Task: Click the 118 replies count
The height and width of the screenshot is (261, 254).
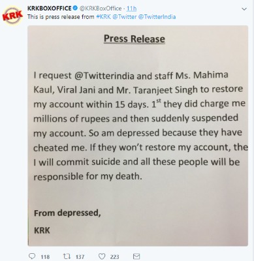Action: [x=45, y=257]
